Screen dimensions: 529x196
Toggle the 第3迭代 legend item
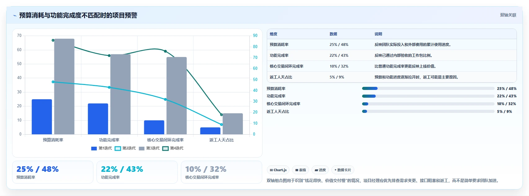[x=149, y=148]
